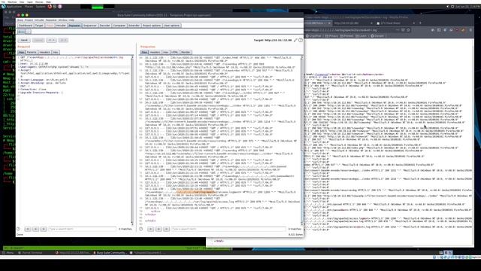
Task: Open the response search help icon
Action: tap(141, 229)
